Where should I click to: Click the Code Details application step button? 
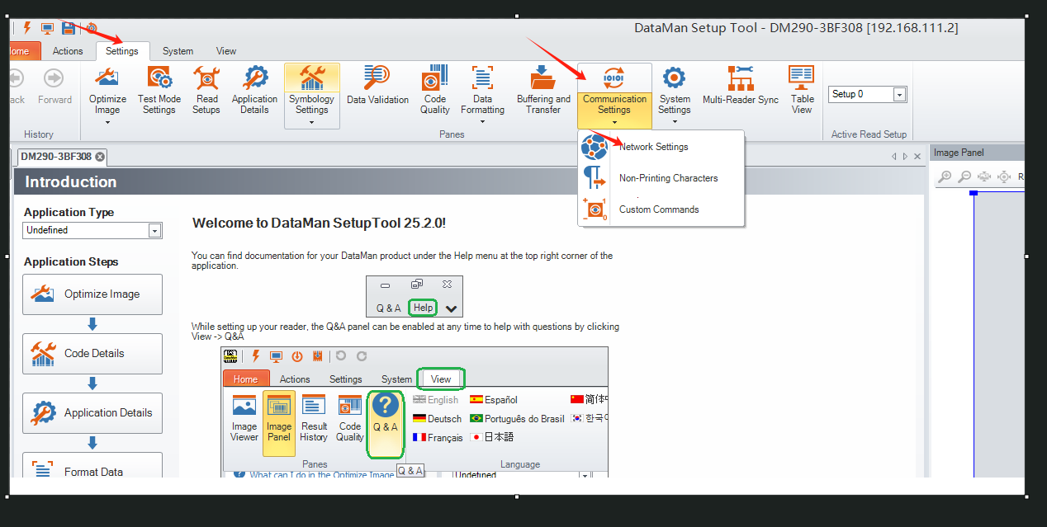(92, 354)
